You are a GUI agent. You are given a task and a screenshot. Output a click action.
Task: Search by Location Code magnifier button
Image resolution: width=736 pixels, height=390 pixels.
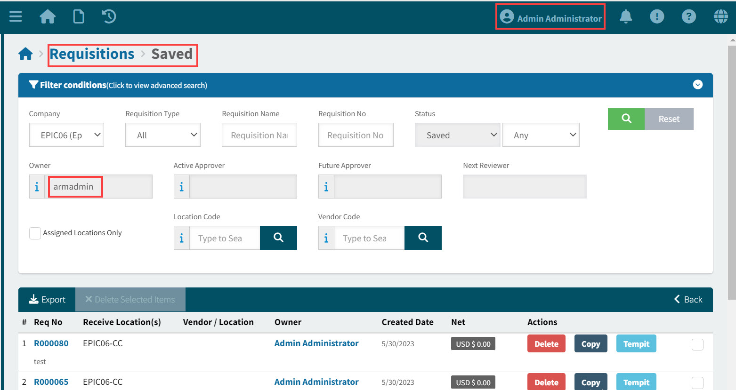point(278,238)
